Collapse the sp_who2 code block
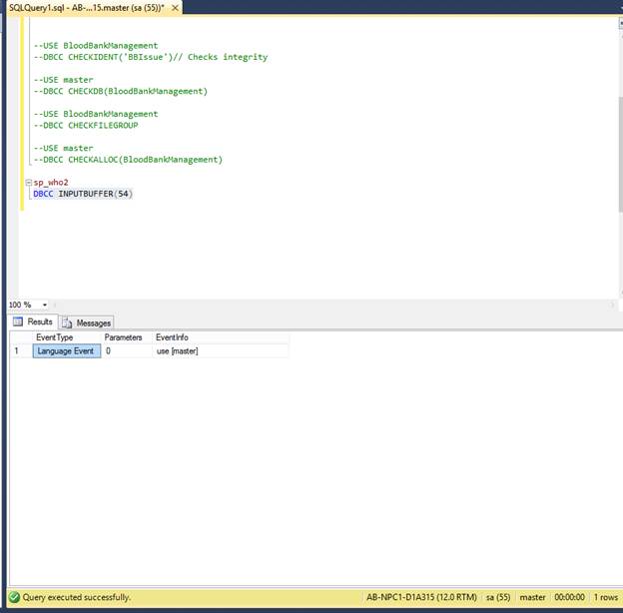Screen dimensions: 623x613 28,183
